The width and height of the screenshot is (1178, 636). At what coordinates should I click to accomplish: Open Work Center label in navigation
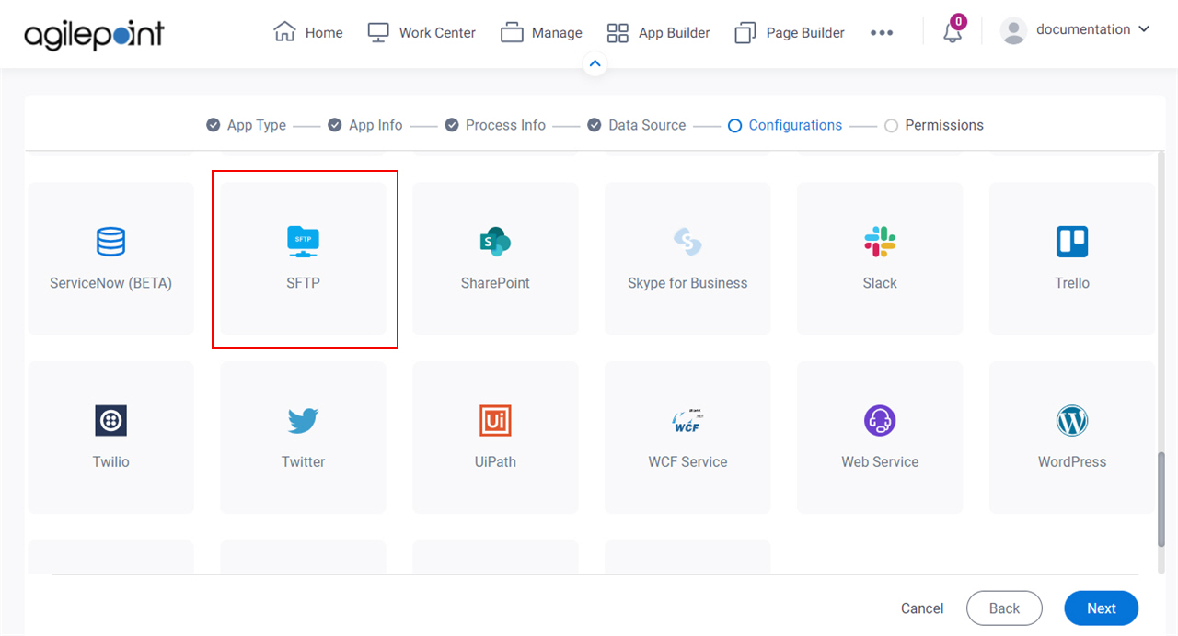pos(437,32)
